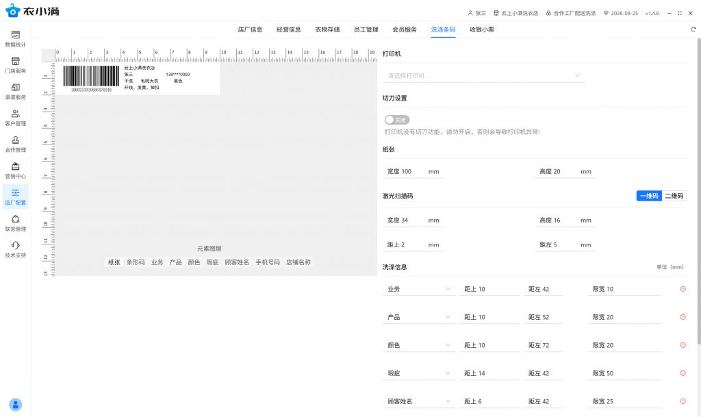This screenshot has height=417, width=701.
Task: Switch to the 员工管理 tab
Action: point(366,29)
